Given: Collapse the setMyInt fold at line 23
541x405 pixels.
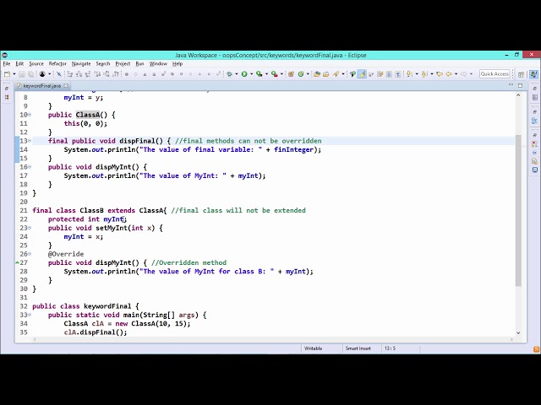Looking at the screenshot, I should click(x=30, y=228).
